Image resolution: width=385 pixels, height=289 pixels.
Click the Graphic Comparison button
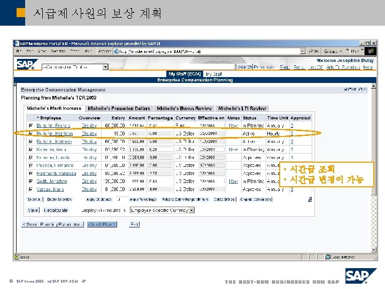(256, 199)
